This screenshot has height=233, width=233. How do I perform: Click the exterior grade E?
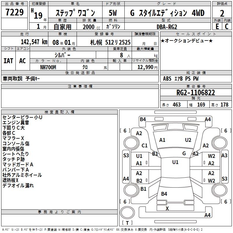217,27
